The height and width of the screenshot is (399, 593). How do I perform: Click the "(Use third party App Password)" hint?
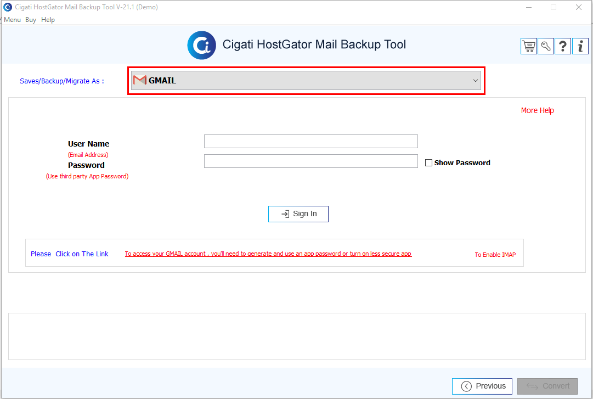click(87, 176)
